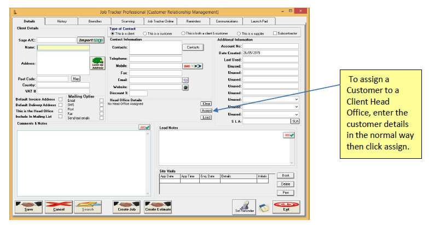Clear the Head Office assignment
440x225 pixels.
coord(206,104)
